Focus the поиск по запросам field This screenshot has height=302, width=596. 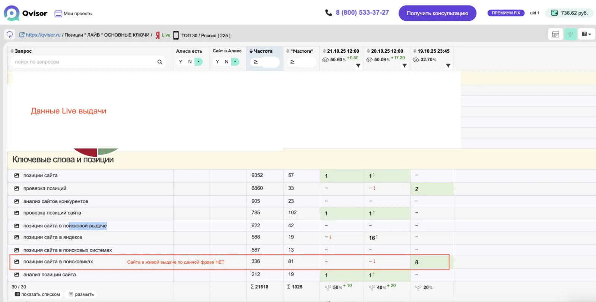point(84,62)
